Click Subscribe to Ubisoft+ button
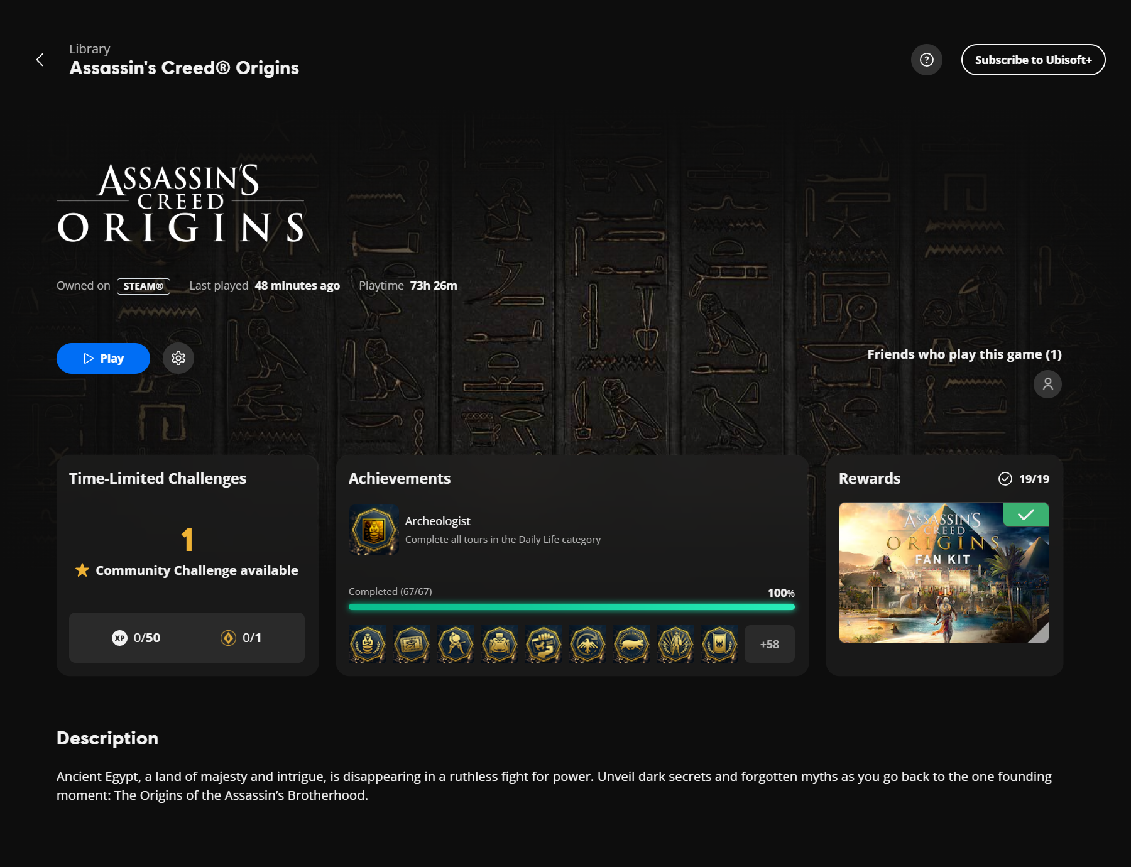The image size is (1131, 867). (1033, 60)
